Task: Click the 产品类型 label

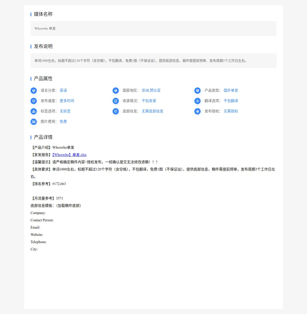Action: tap(213, 91)
